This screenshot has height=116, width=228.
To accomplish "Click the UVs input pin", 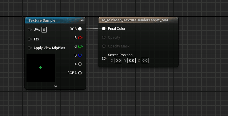I will pyautogui.click(x=29, y=30).
